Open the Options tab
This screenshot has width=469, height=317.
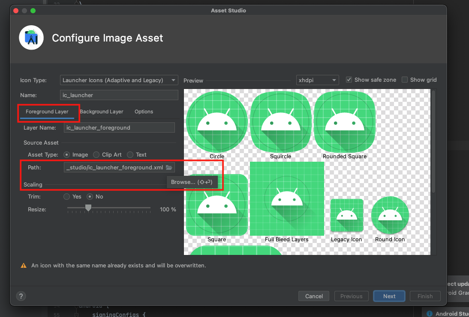click(144, 112)
